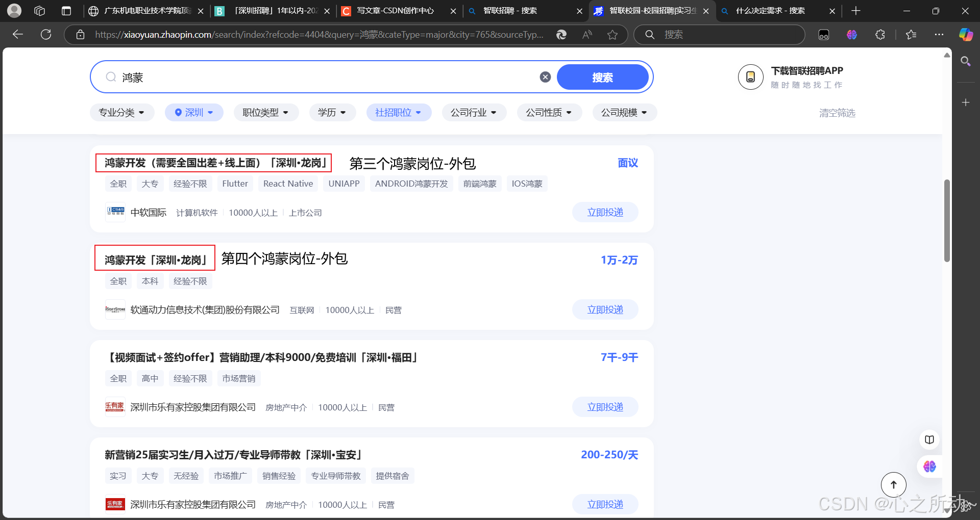Viewport: 980px width, 520px height.
Task: Expand the 公司行业 filter dropdown
Action: click(474, 113)
